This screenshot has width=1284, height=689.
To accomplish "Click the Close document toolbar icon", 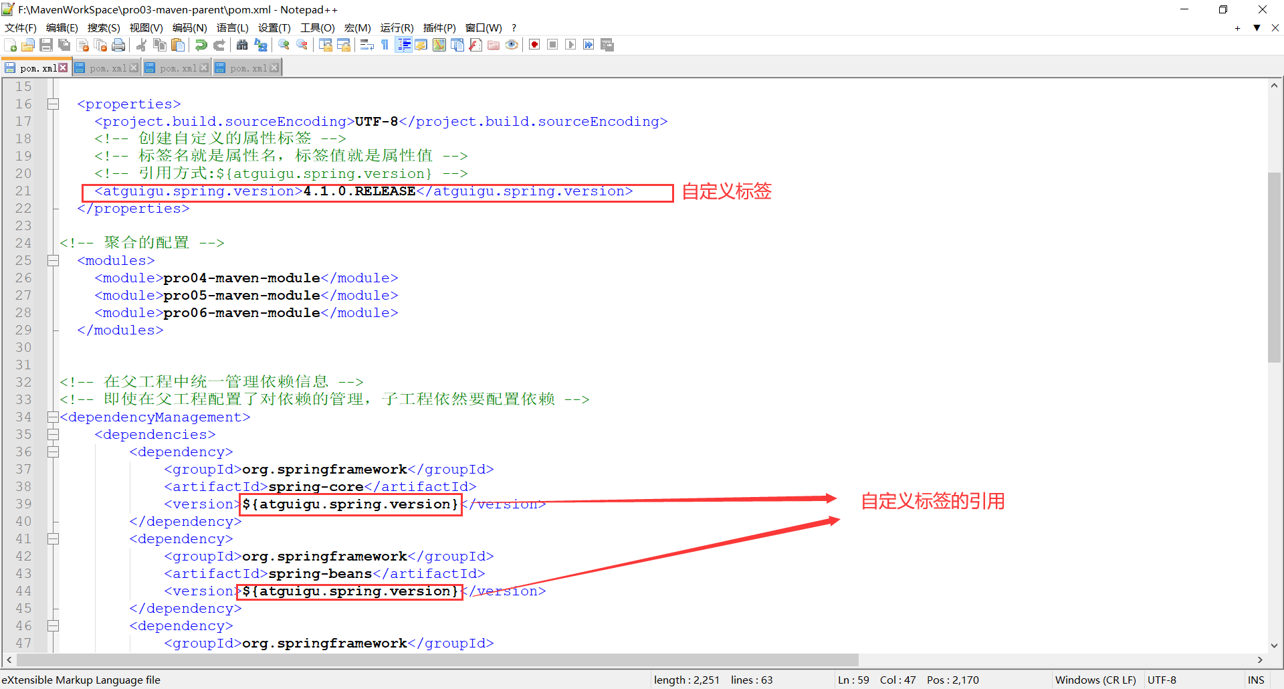I will [83, 45].
